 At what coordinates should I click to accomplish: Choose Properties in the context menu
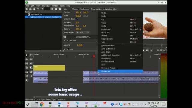click(120, 71)
